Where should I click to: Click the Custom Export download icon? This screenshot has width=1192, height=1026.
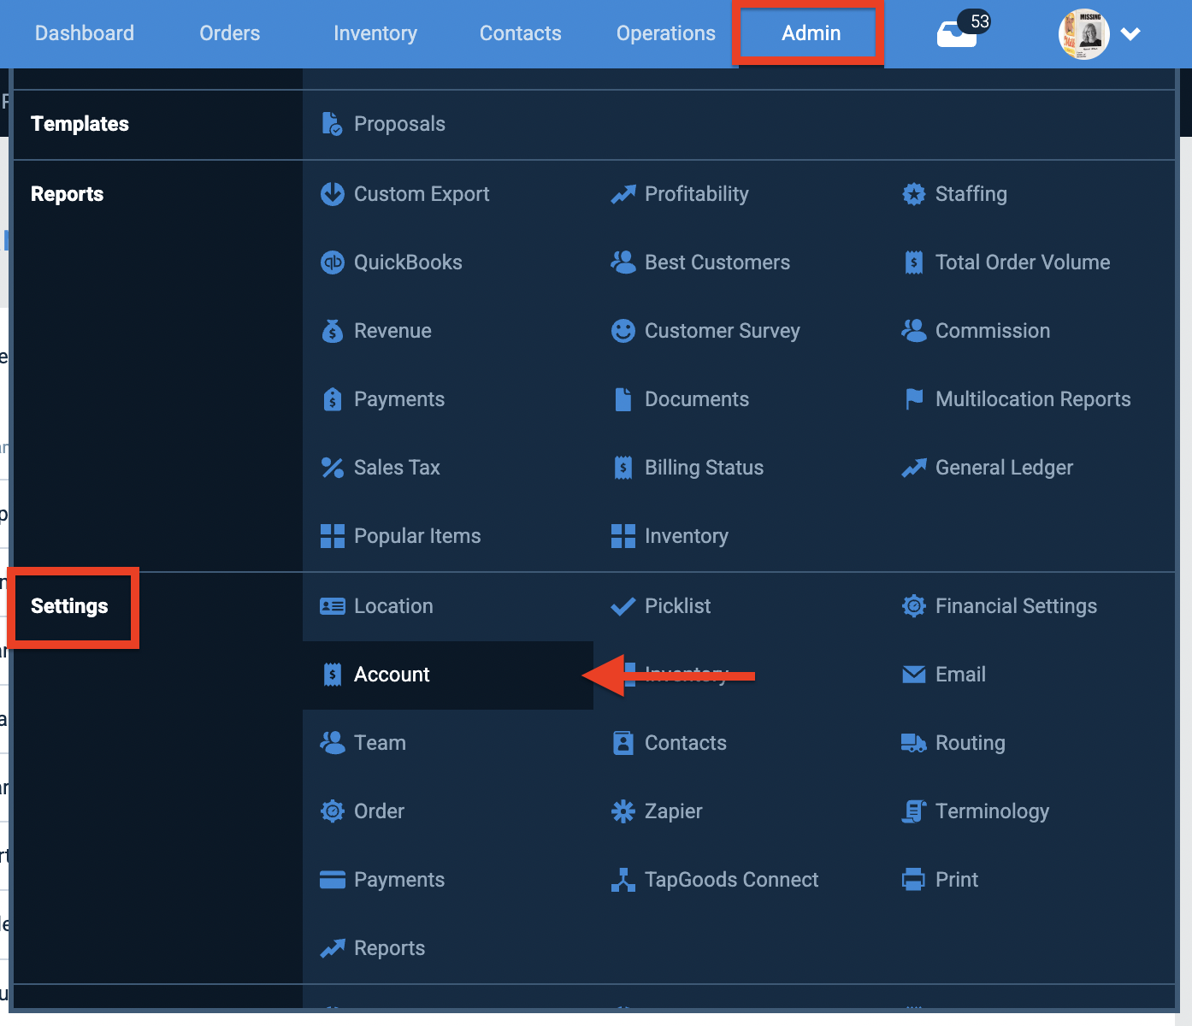332,194
